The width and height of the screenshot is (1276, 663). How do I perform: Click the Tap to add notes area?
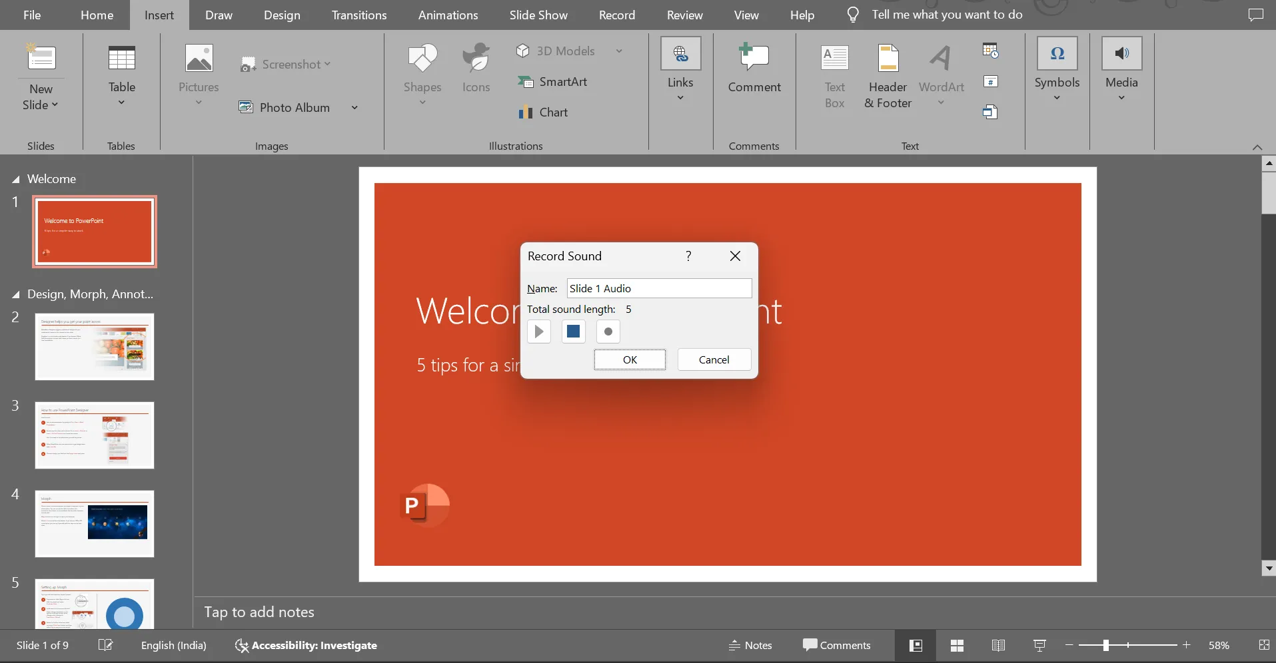pos(259,612)
